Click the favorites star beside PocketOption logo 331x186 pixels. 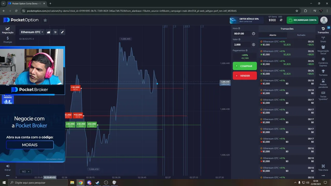[x=45, y=20]
